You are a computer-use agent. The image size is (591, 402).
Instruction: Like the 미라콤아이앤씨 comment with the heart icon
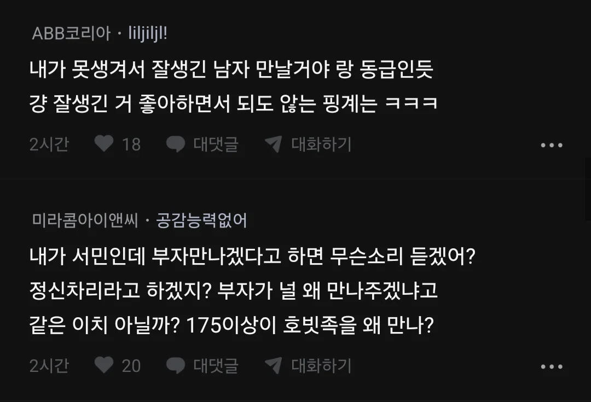pos(104,365)
